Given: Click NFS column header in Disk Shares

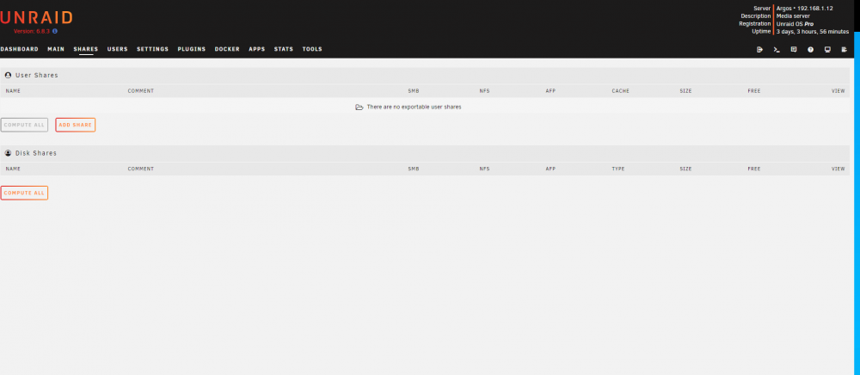Looking at the screenshot, I should (x=484, y=169).
